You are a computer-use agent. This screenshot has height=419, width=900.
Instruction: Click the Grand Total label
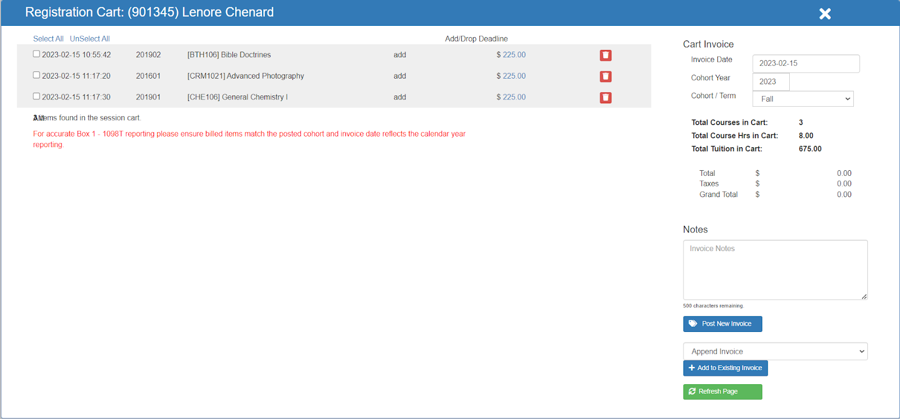[x=718, y=195]
